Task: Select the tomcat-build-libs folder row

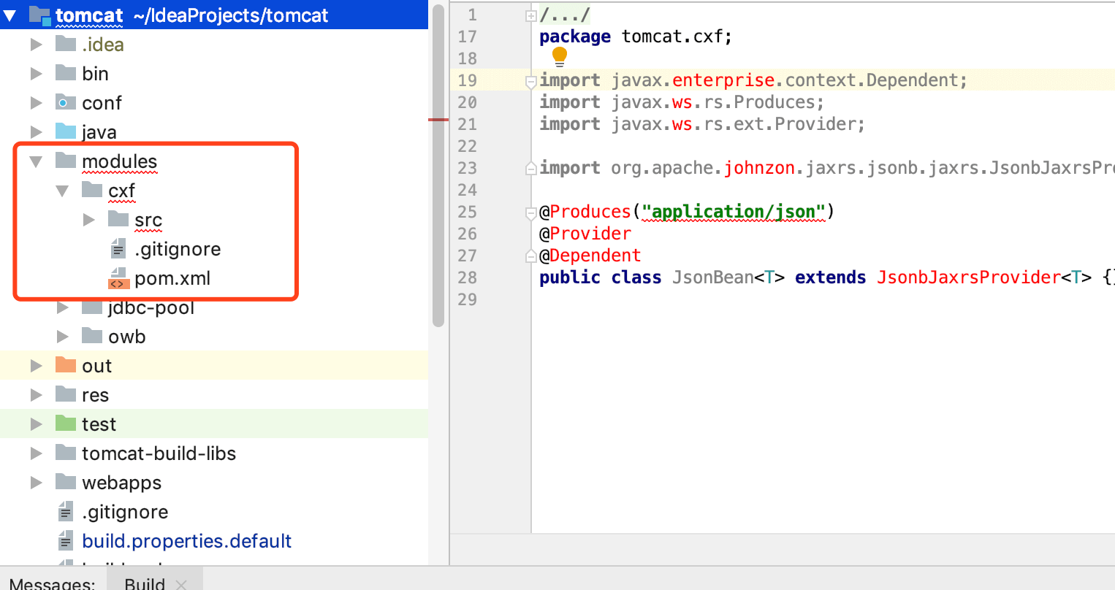Action: pyautogui.click(x=214, y=453)
